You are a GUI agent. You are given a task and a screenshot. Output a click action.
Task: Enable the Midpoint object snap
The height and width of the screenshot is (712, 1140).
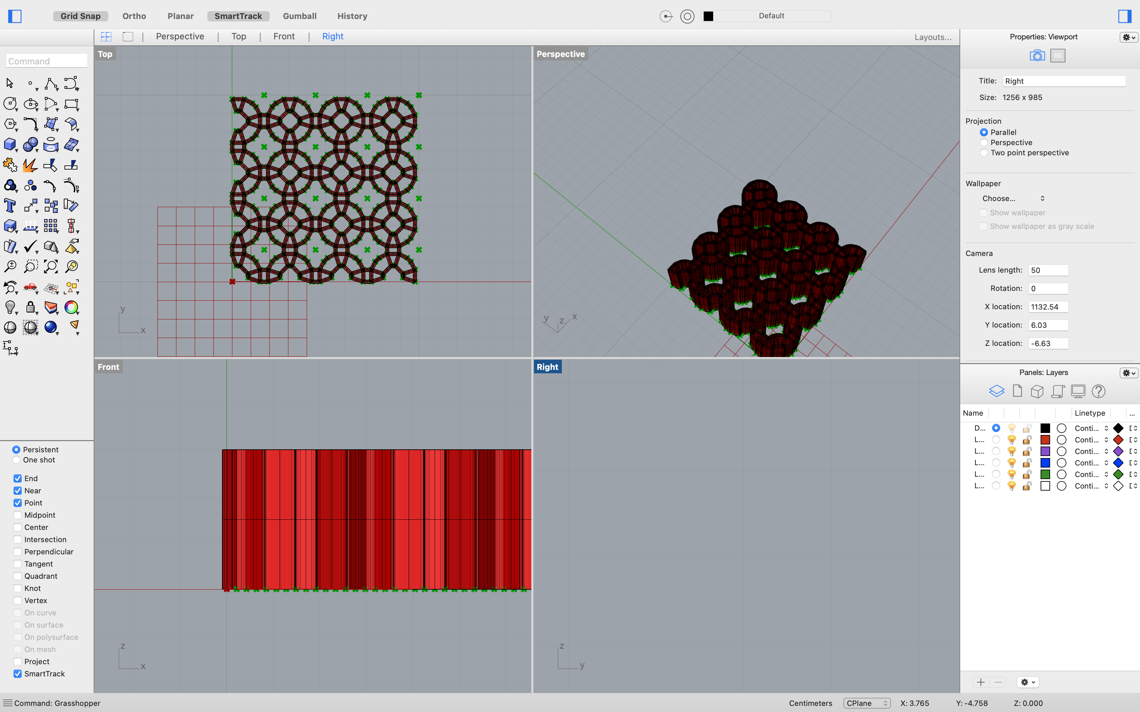click(x=18, y=515)
